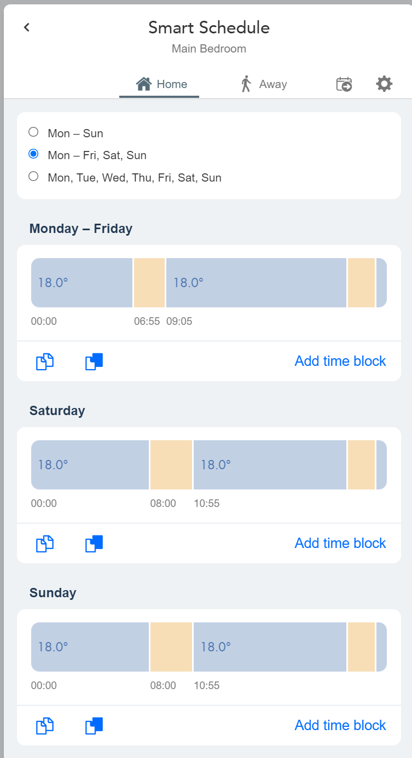Switch to the Home tab
Image resolution: width=412 pixels, height=758 pixels.
pos(161,84)
